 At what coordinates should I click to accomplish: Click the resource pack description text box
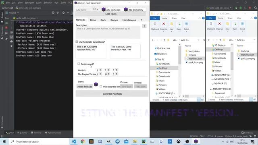point(91,51)
